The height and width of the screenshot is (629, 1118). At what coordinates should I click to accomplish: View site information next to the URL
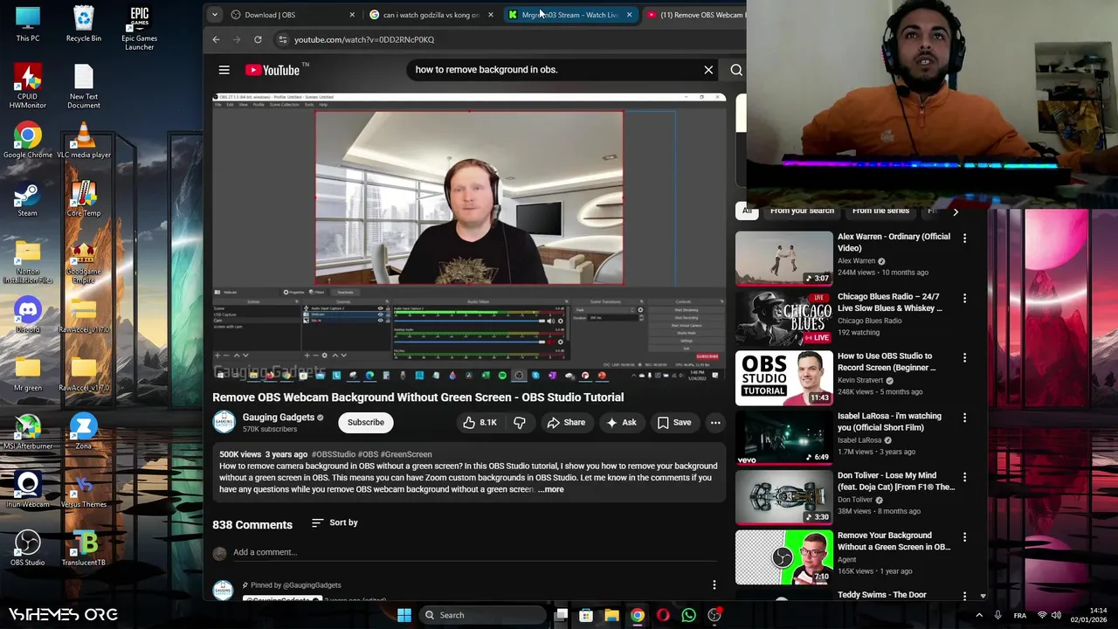click(282, 39)
